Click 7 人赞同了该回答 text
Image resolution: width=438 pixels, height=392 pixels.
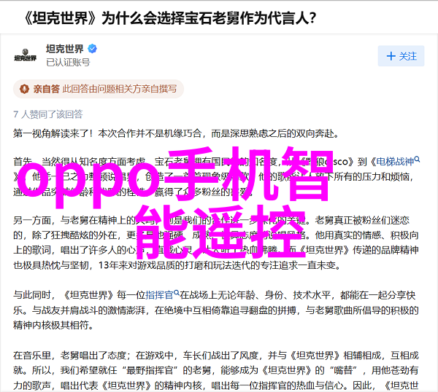47,114
